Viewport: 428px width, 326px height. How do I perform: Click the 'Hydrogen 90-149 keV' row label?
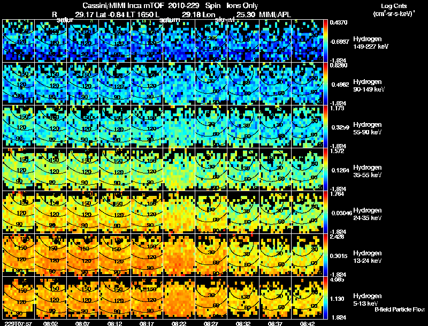click(369, 86)
